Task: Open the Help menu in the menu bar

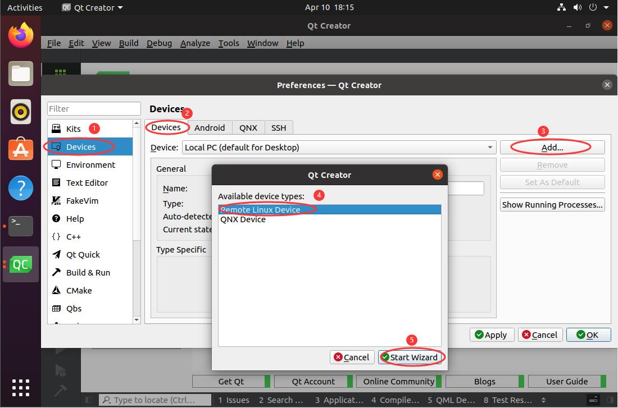Action: coord(295,43)
